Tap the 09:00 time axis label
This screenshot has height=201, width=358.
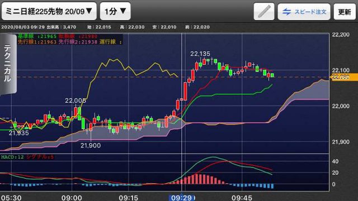click(x=72, y=198)
